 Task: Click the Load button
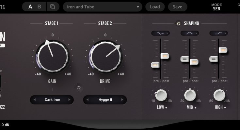click(x=155, y=6)
